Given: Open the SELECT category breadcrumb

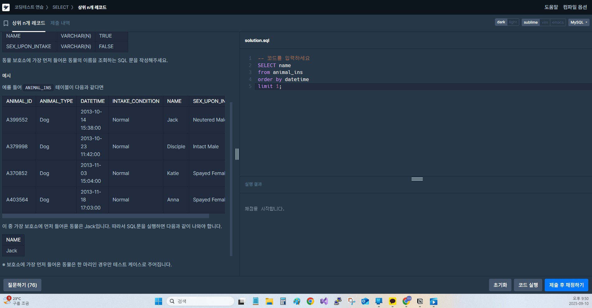Looking at the screenshot, I should coord(60,7).
